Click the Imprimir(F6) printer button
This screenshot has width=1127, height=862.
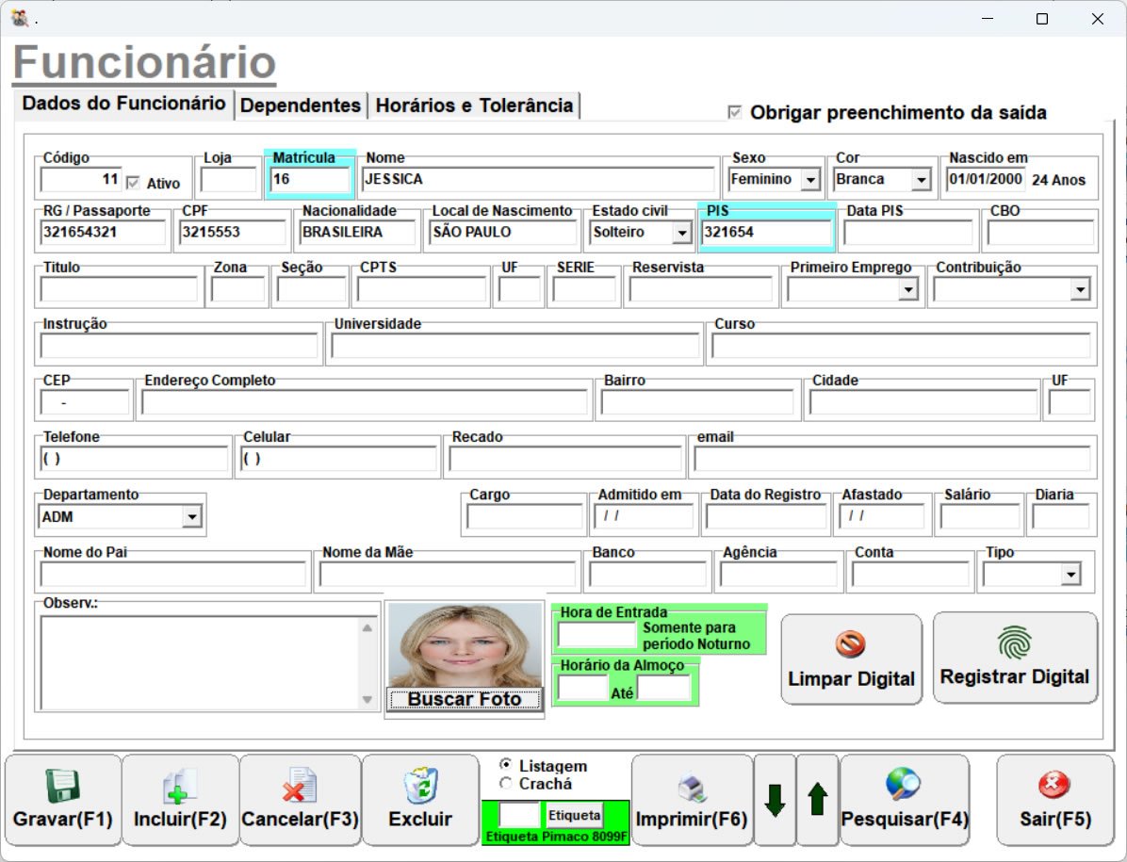[693, 800]
